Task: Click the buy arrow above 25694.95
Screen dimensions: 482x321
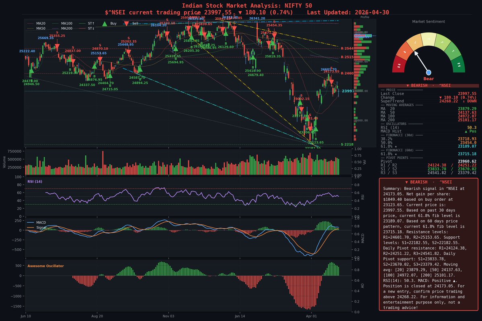Action: tap(176, 48)
